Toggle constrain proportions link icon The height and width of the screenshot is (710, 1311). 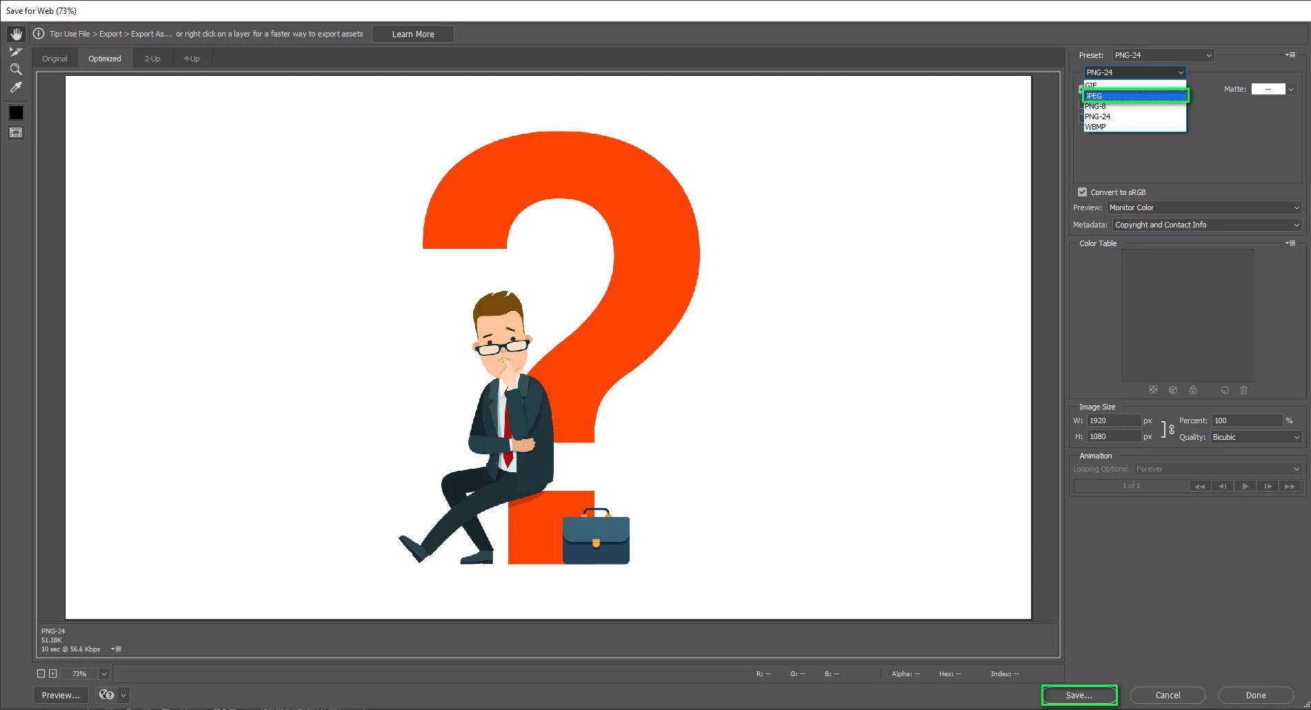click(1172, 429)
